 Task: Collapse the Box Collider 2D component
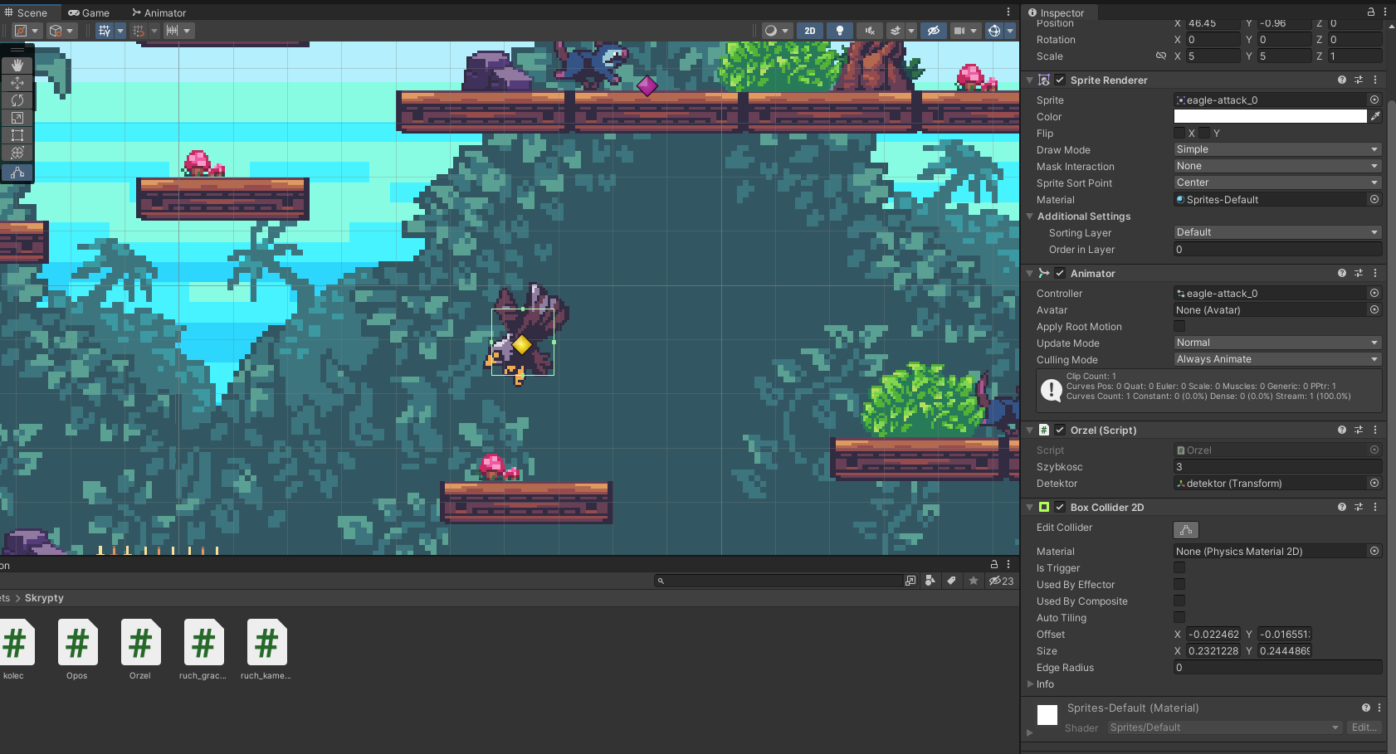coord(1030,508)
